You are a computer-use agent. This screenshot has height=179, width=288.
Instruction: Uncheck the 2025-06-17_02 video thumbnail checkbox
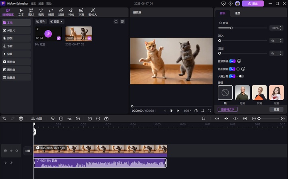pos(89,38)
